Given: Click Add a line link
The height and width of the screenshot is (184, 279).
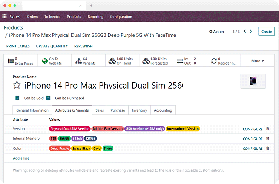Looking at the screenshot, I should (21, 158).
